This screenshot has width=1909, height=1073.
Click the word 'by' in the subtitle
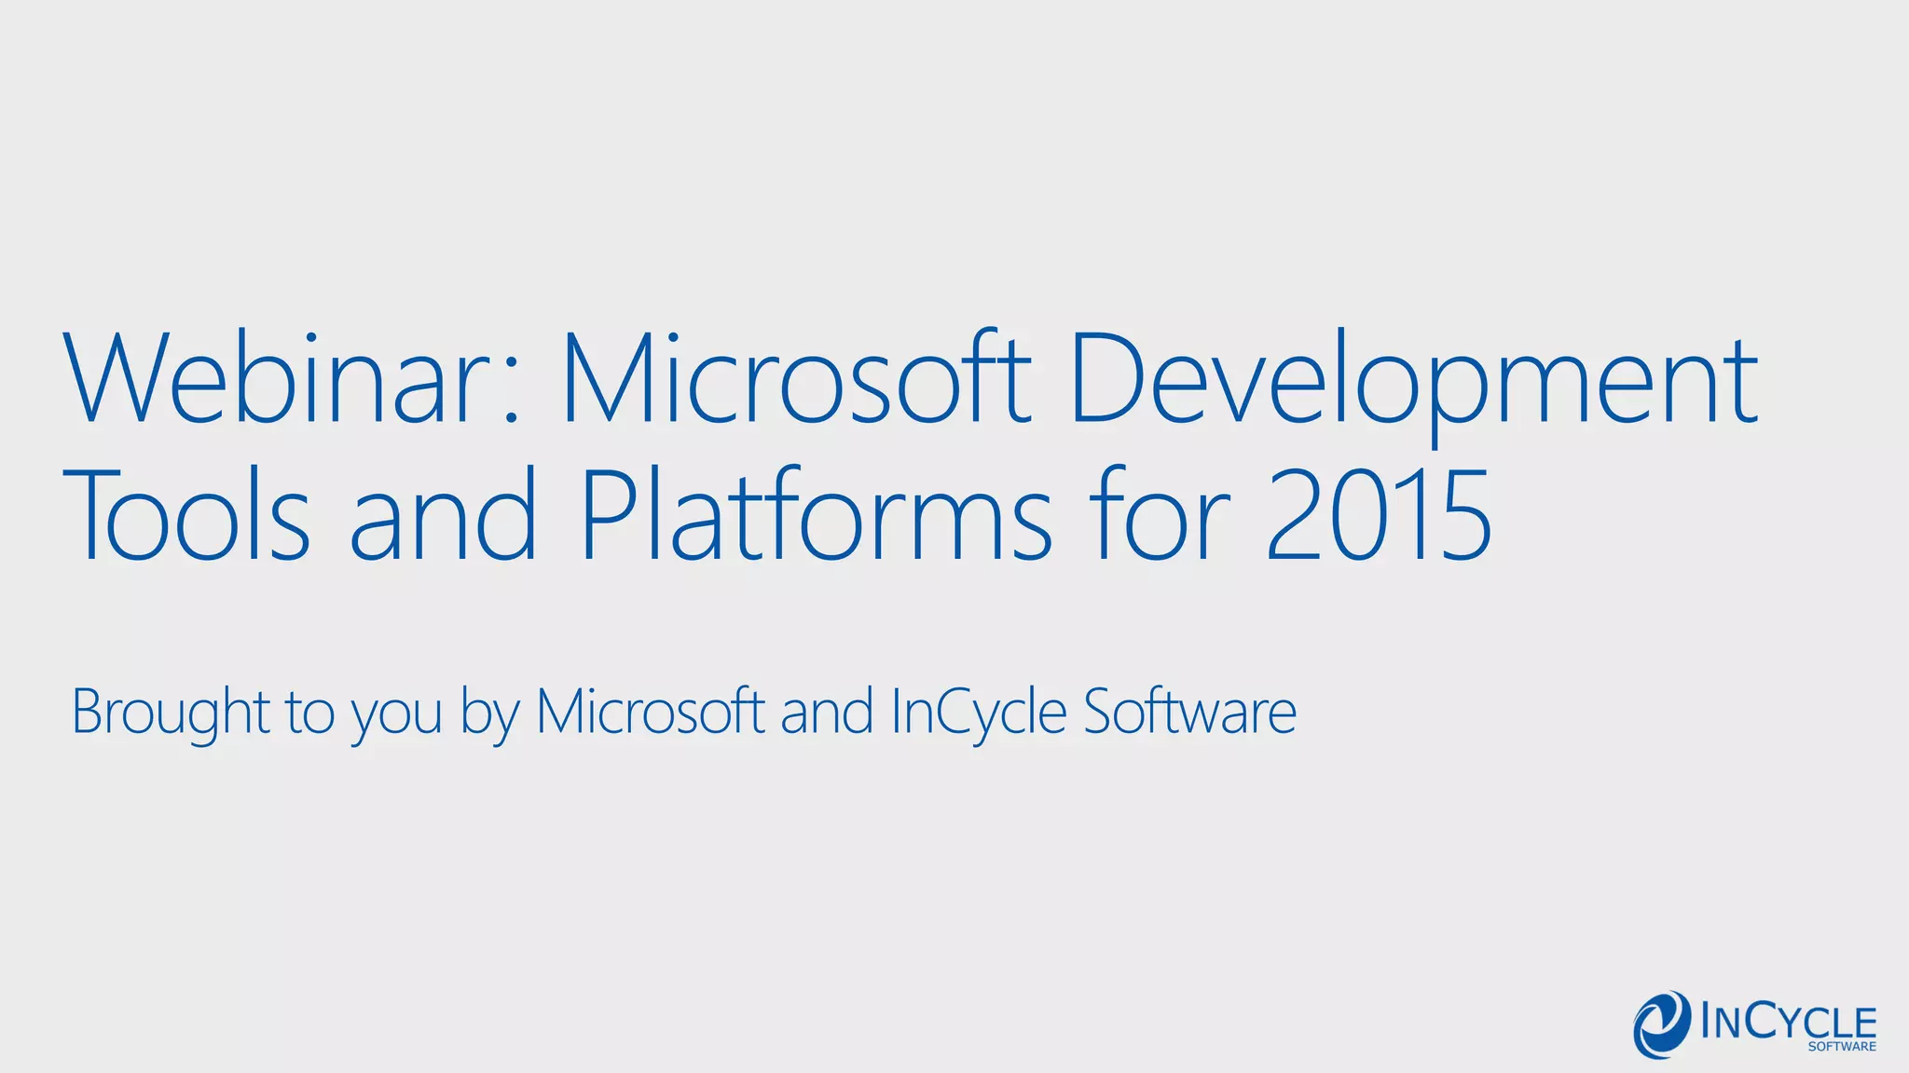(x=489, y=713)
